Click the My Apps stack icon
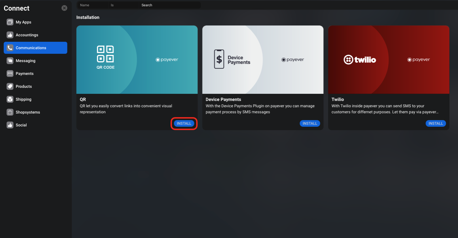Image resolution: width=458 pixels, height=238 pixels. click(x=10, y=22)
